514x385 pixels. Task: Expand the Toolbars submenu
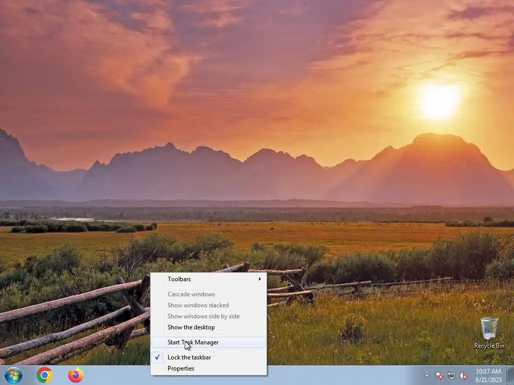point(208,279)
